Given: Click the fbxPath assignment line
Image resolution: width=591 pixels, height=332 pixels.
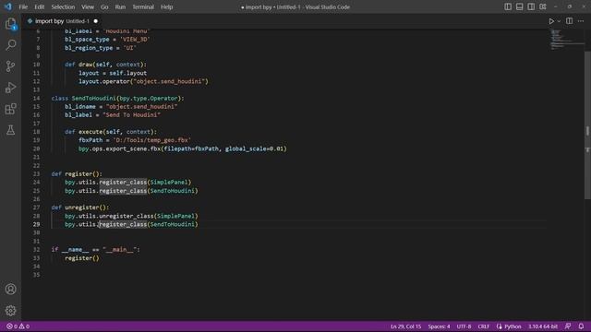Looking at the screenshot, I should [135, 140].
